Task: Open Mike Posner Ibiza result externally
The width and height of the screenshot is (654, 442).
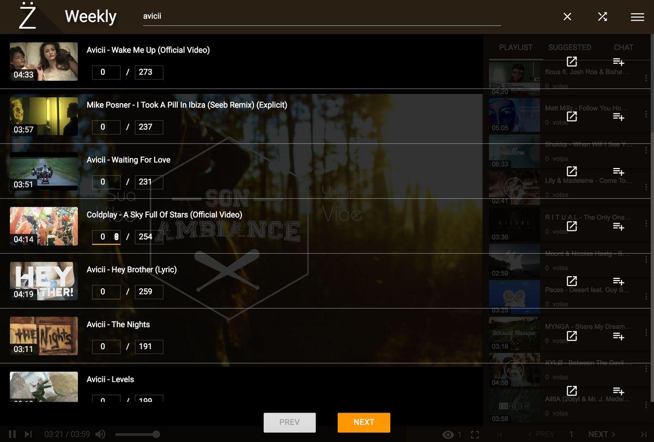Action: [572, 117]
